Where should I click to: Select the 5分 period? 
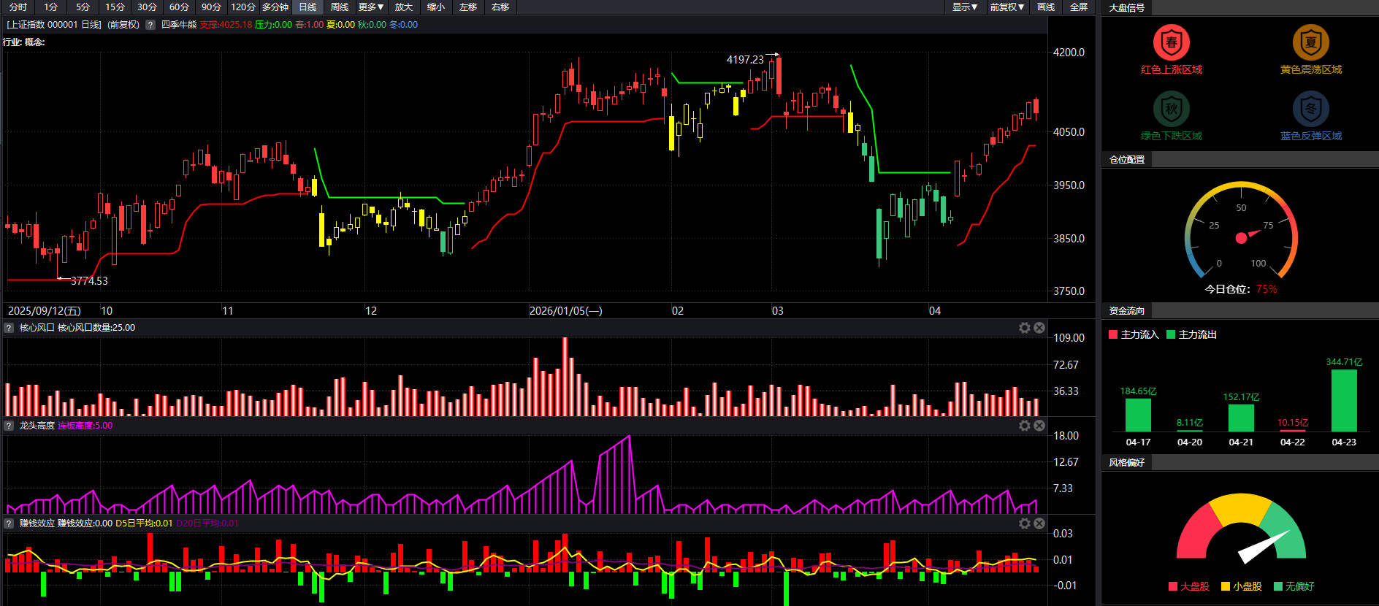83,7
